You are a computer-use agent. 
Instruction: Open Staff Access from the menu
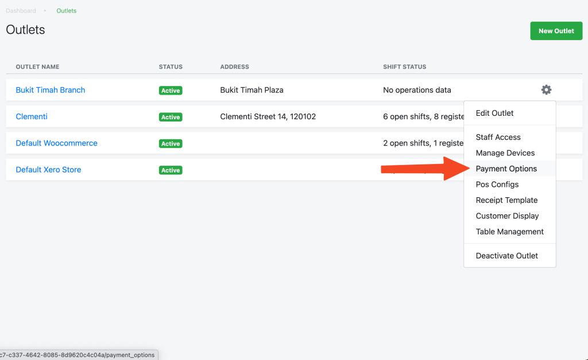[x=498, y=137]
